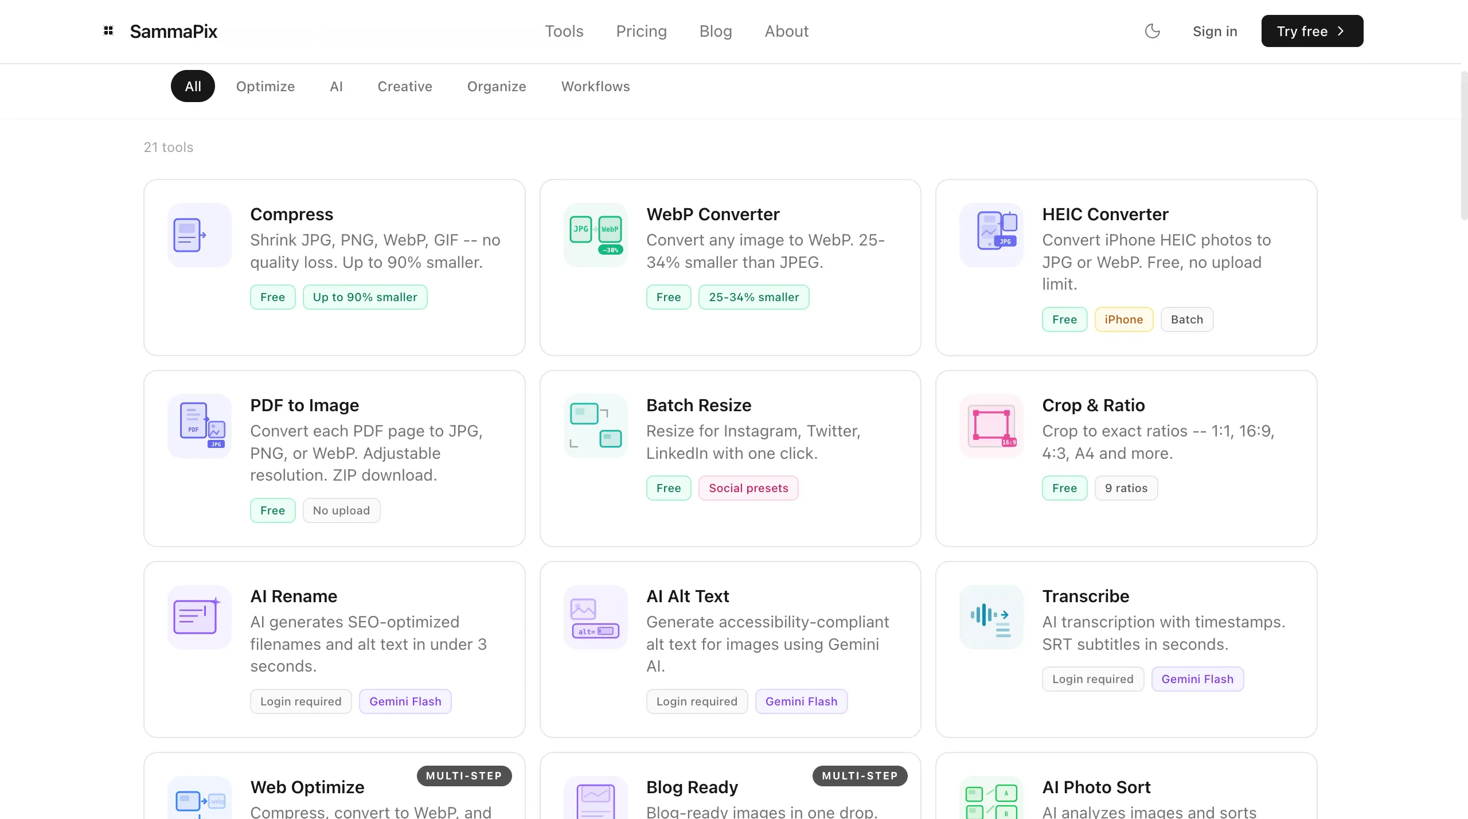Screen dimensions: 1468x819
Task: Click the Compress tool icon
Action: coord(199,235)
